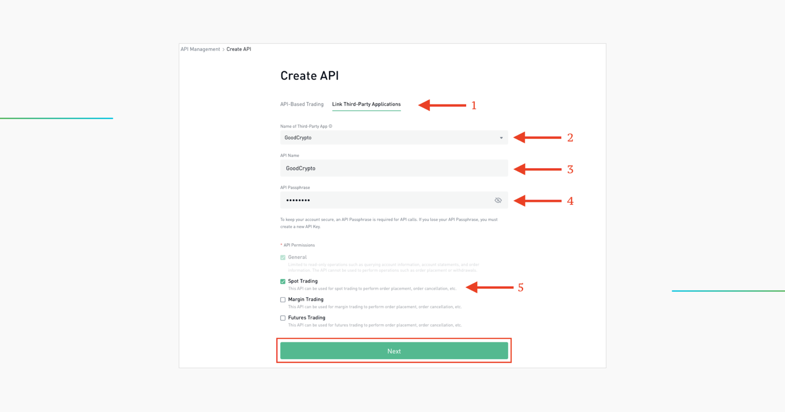The width and height of the screenshot is (785, 412).
Task: Select the Link Third-Party Applications tab
Action: click(x=366, y=104)
